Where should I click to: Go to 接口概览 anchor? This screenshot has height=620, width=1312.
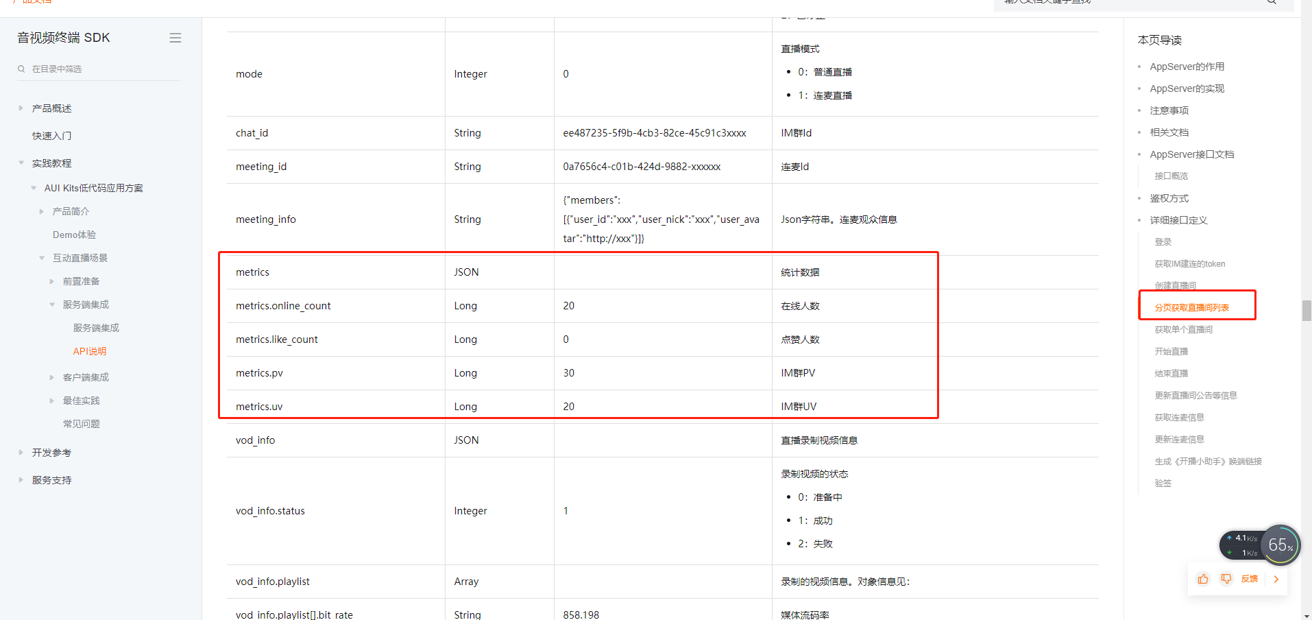pyautogui.click(x=1171, y=176)
